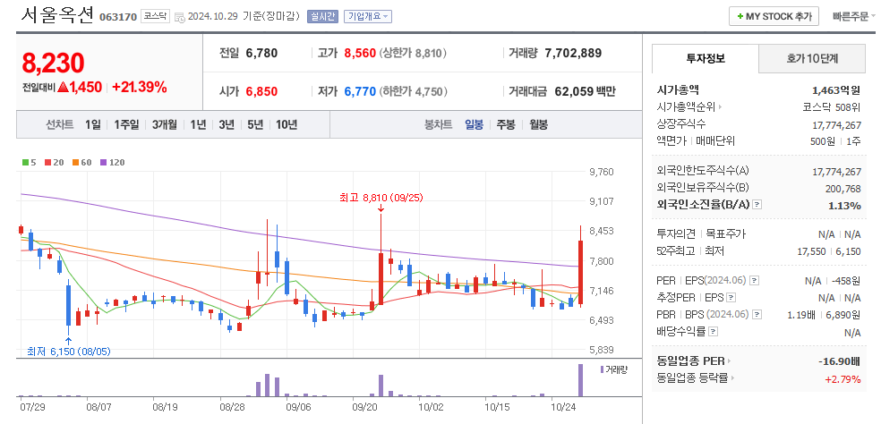This screenshot has height=424, width=881.
Task: Click the 저가 value 6,770
Action: (x=360, y=91)
